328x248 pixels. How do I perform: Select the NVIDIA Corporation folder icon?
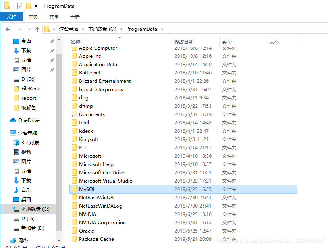(74, 223)
